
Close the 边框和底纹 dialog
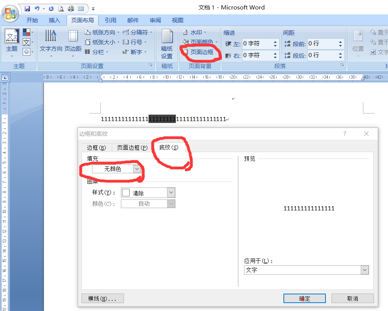pos(366,134)
